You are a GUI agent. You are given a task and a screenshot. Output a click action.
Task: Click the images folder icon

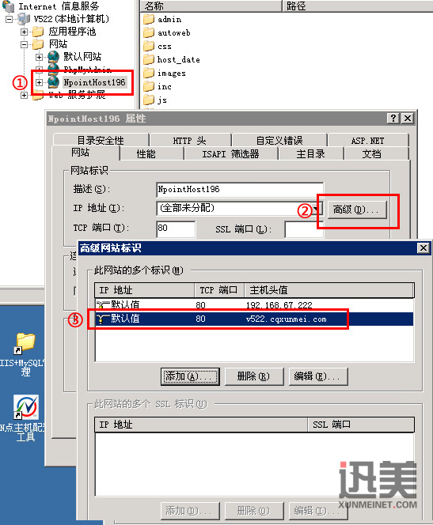[x=149, y=73]
